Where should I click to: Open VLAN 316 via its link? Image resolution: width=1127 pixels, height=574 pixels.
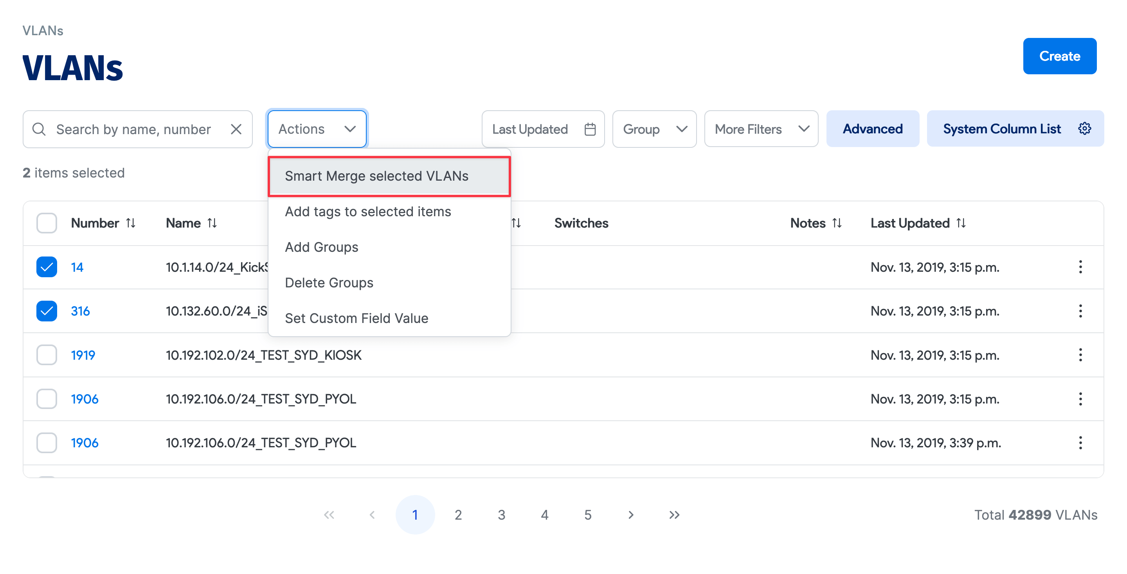coord(81,311)
